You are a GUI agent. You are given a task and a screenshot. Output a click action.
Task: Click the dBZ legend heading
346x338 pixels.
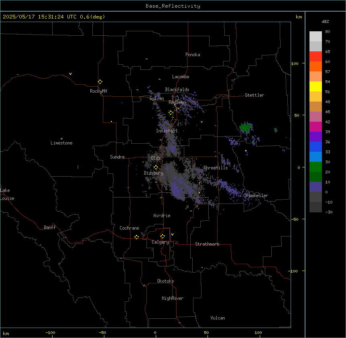tap(325, 21)
